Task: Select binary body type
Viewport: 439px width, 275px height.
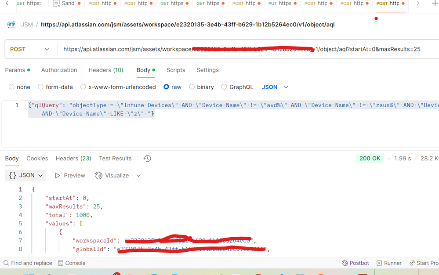Action: [201, 87]
